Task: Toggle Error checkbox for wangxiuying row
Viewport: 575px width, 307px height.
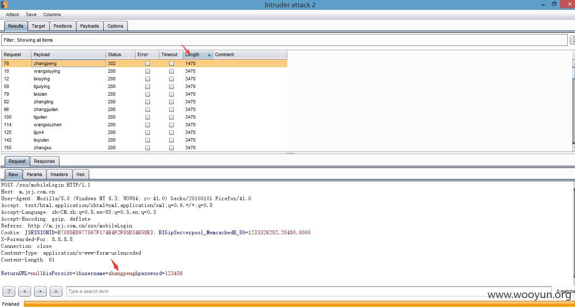Action: click(147, 71)
